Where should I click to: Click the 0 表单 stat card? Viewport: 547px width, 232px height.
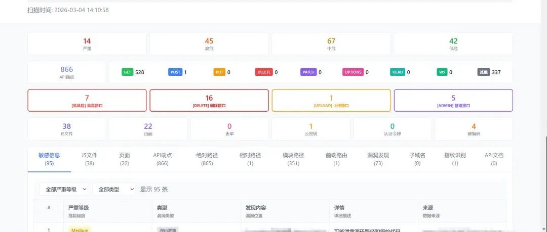click(229, 129)
